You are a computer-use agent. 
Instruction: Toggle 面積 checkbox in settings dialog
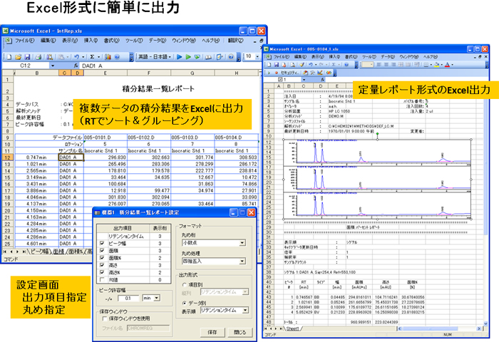pos(102,251)
